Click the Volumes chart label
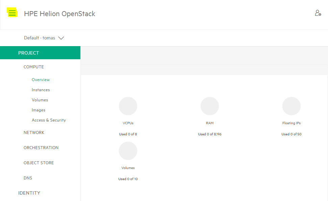Viewport: 328px width, 201px height. tap(128, 168)
